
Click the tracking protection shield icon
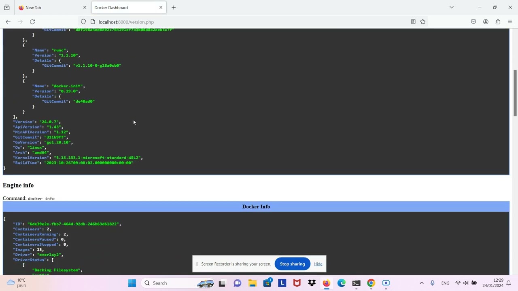[x=83, y=22]
